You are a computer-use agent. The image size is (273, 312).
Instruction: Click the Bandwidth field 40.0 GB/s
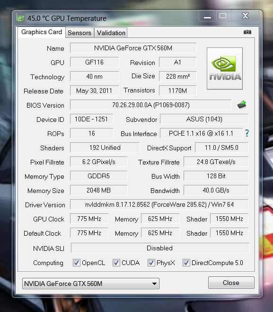coord(216,190)
